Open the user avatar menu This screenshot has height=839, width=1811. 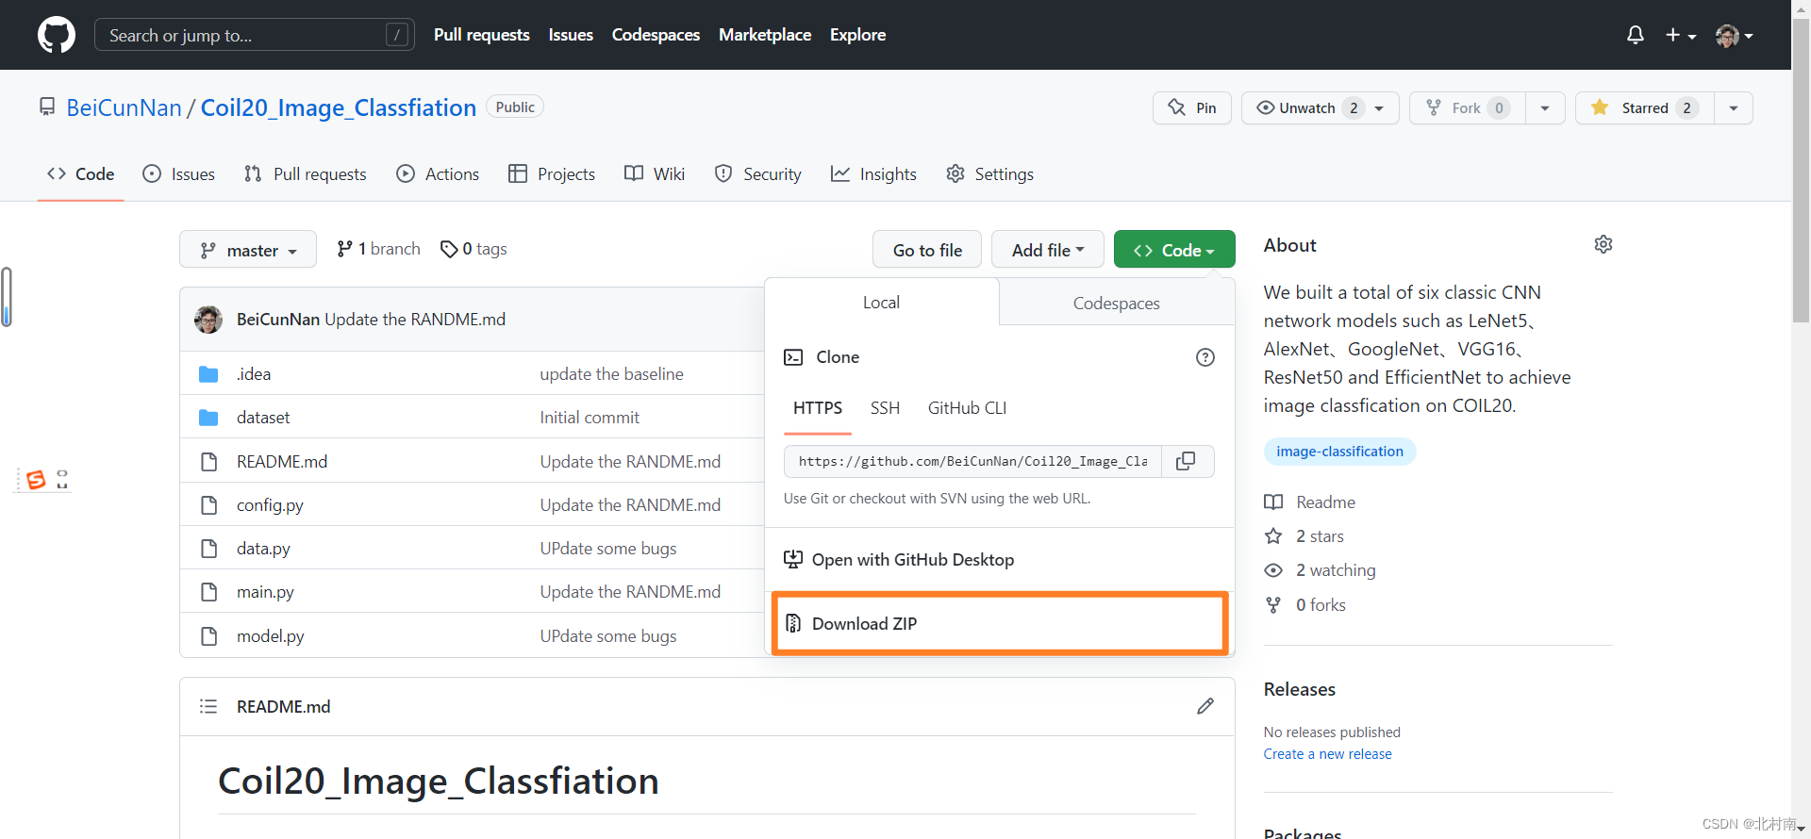(1735, 35)
